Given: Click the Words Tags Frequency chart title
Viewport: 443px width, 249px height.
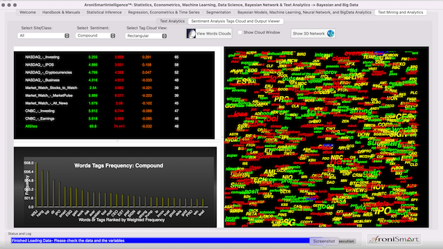Looking at the screenshot, I should [118, 166].
